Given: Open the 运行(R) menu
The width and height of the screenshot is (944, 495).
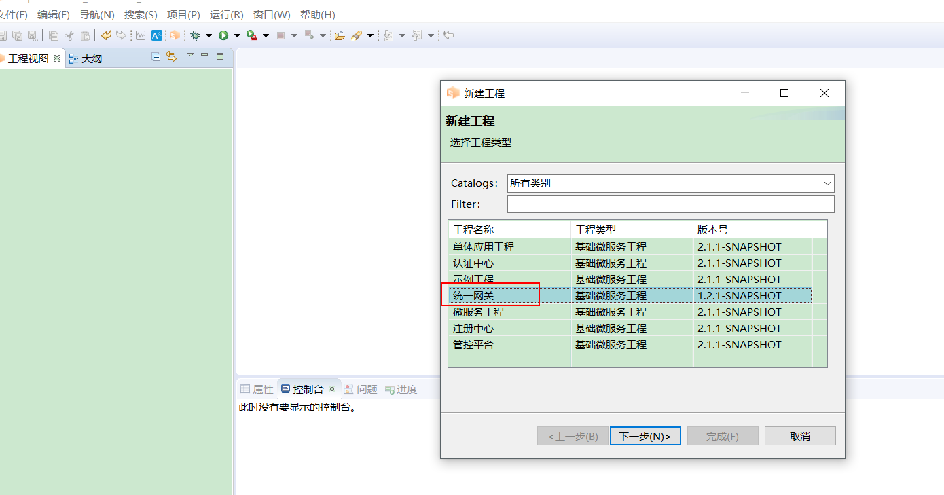Looking at the screenshot, I should 226,14.
